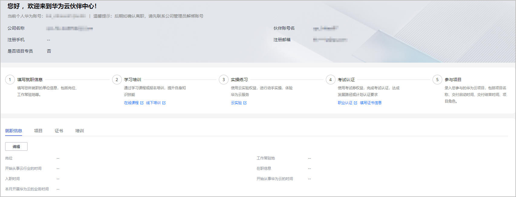Click the 填写就职信息 step title
This screenshot has height=197, width=516.
point(30,80)
